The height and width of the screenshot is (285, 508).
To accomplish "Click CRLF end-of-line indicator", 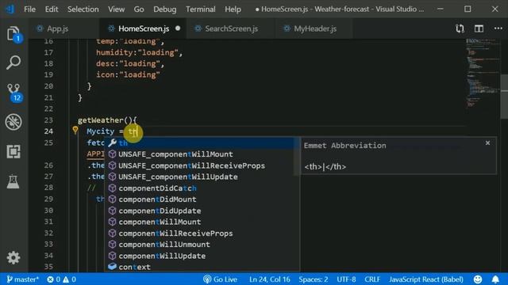I will [x=372, y=279].
